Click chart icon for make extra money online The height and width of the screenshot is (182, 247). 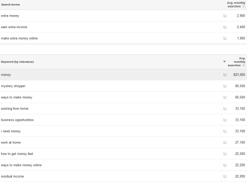(225, 38)
